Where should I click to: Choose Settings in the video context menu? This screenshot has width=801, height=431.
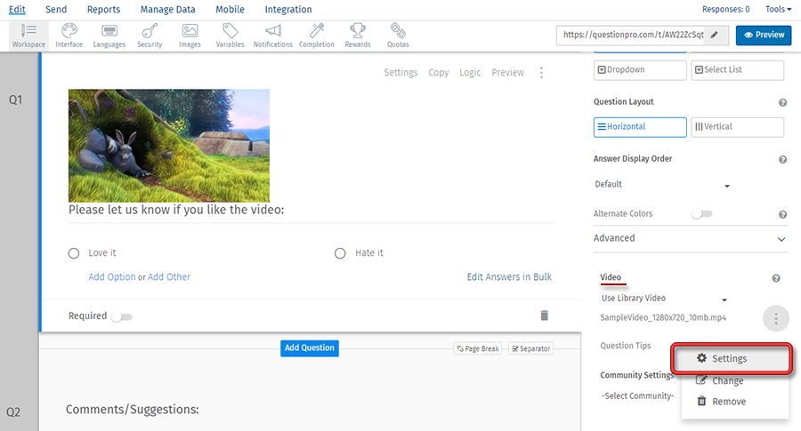tap(732, 358)
